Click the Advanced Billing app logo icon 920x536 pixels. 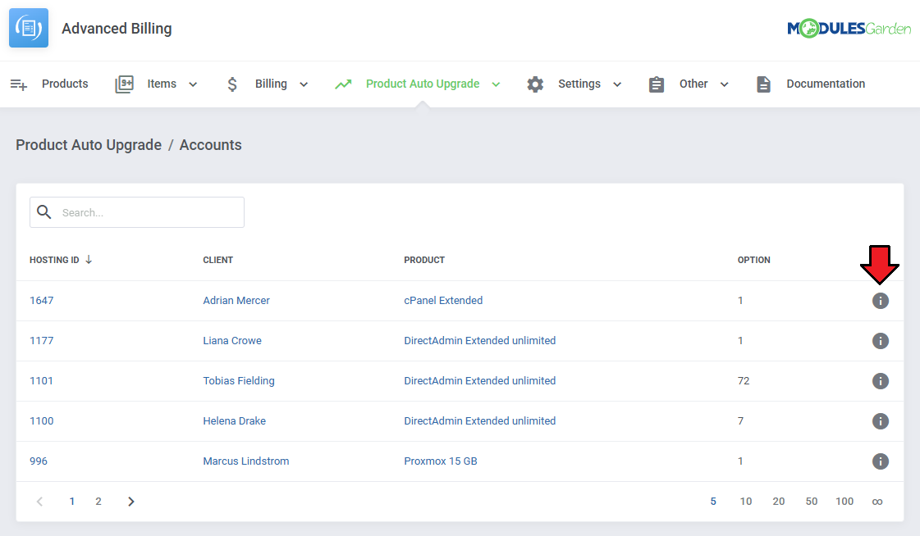28,28
